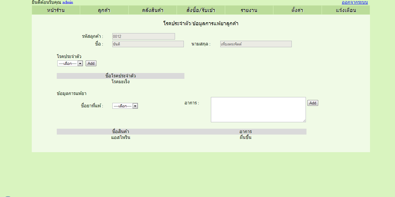Select the โรคมะเร็ง row
395x197 pixels.
121,82
